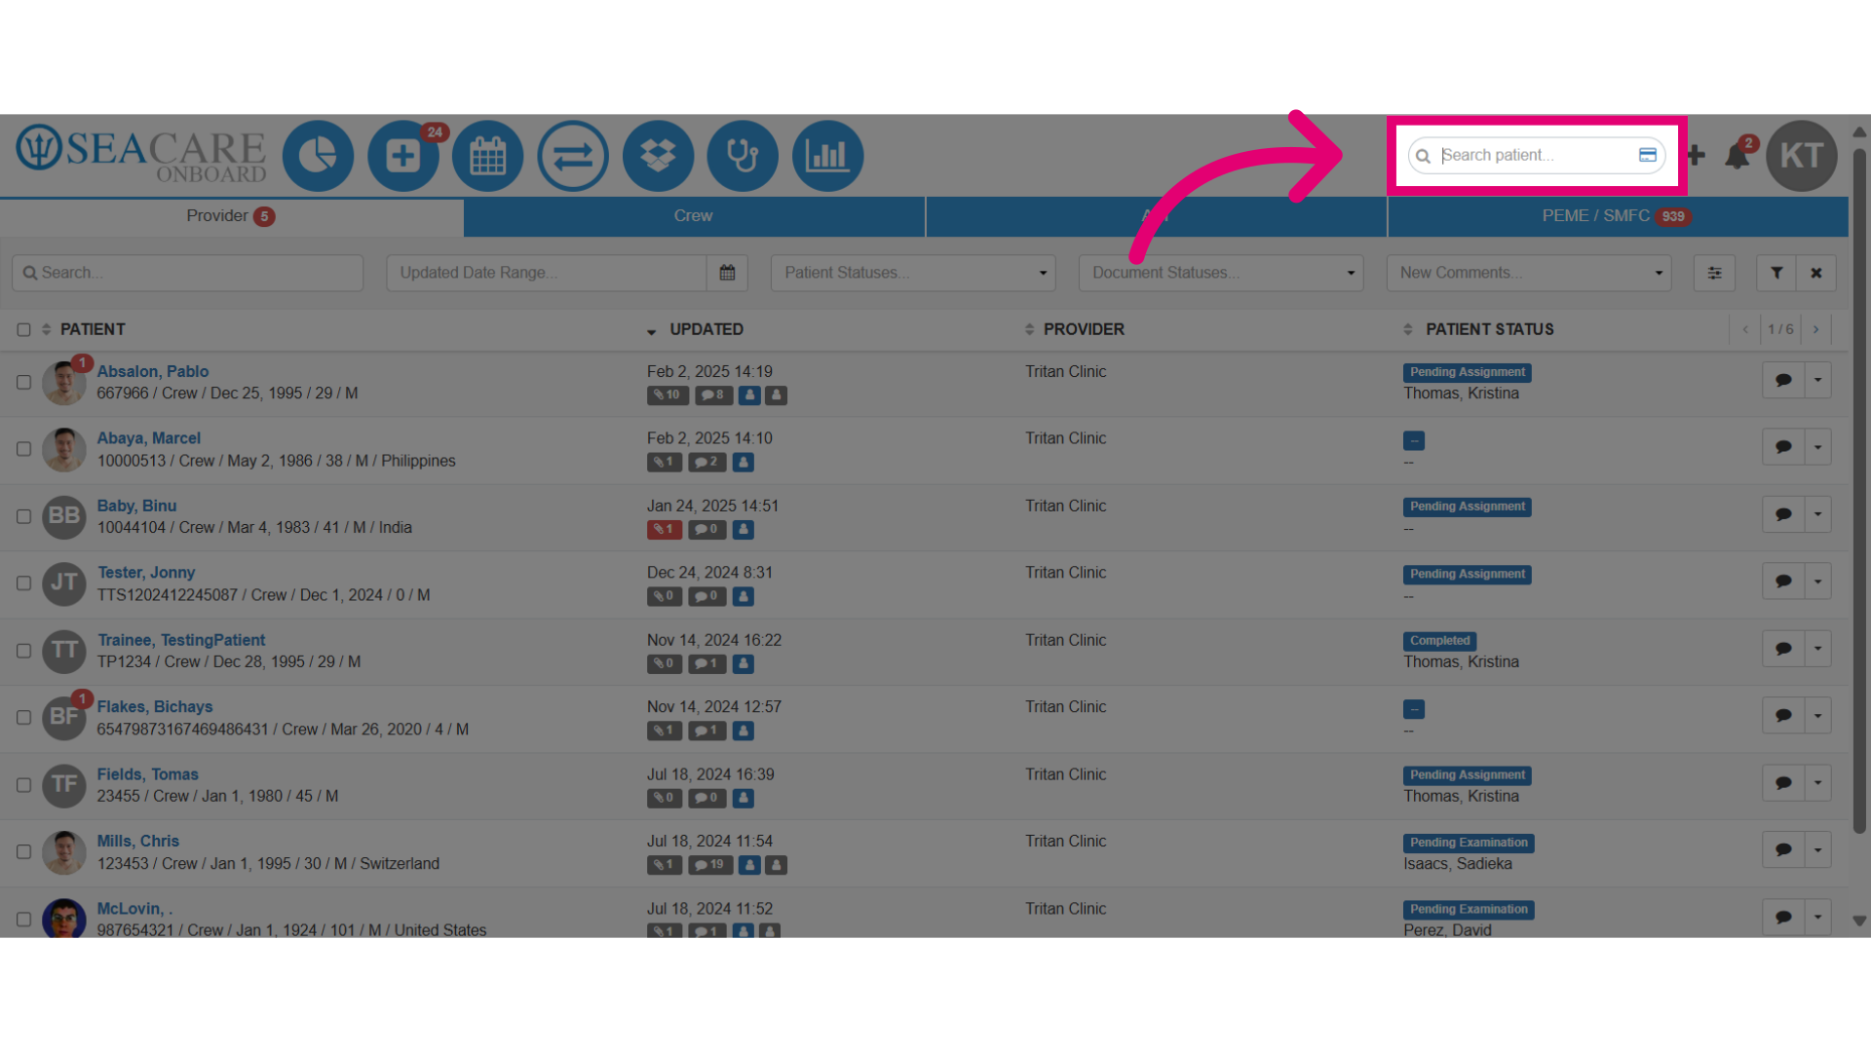Image resolution: width=1871 pixels, height=1052 pixels.
Task: Expand row actions caret for Absalon, Pablo
Action: tap(1818, 380)
